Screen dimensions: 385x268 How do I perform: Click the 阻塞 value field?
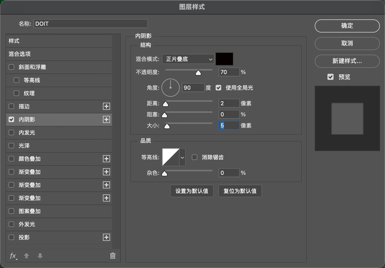click(x=229, y=114)
